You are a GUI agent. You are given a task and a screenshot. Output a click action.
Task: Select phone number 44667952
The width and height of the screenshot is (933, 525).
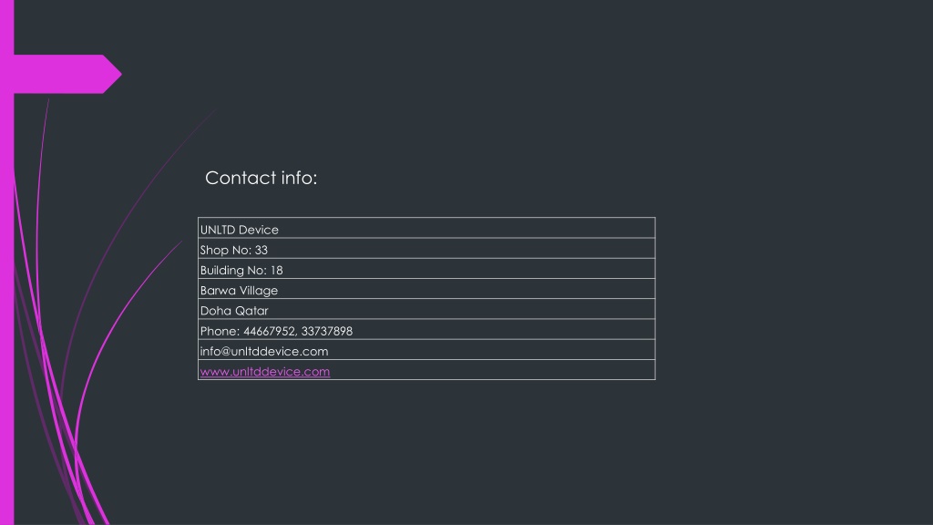270,331
